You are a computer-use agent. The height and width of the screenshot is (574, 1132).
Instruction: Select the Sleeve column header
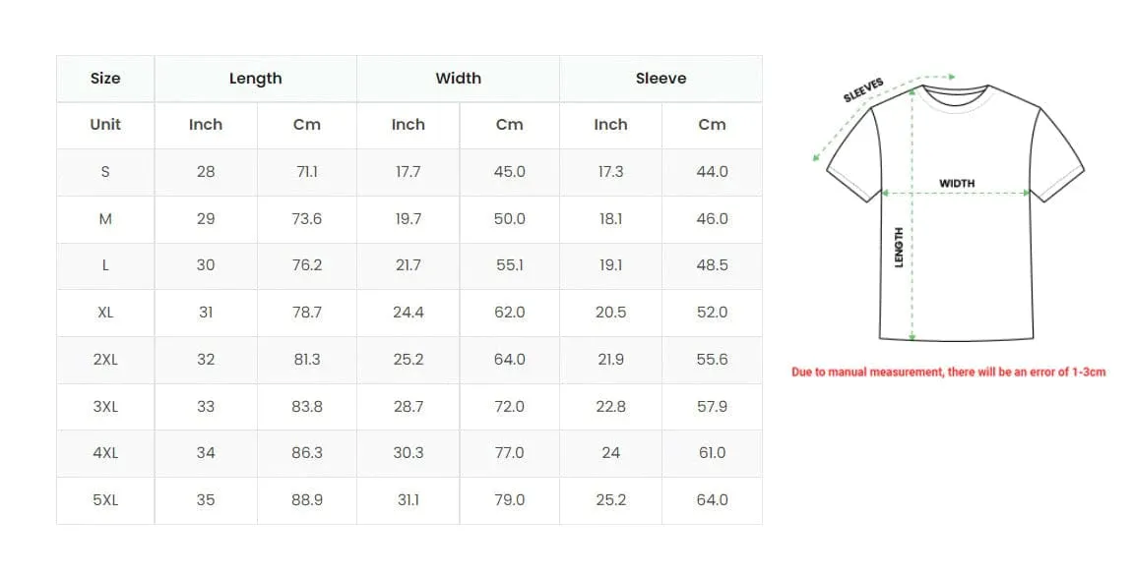661,79
